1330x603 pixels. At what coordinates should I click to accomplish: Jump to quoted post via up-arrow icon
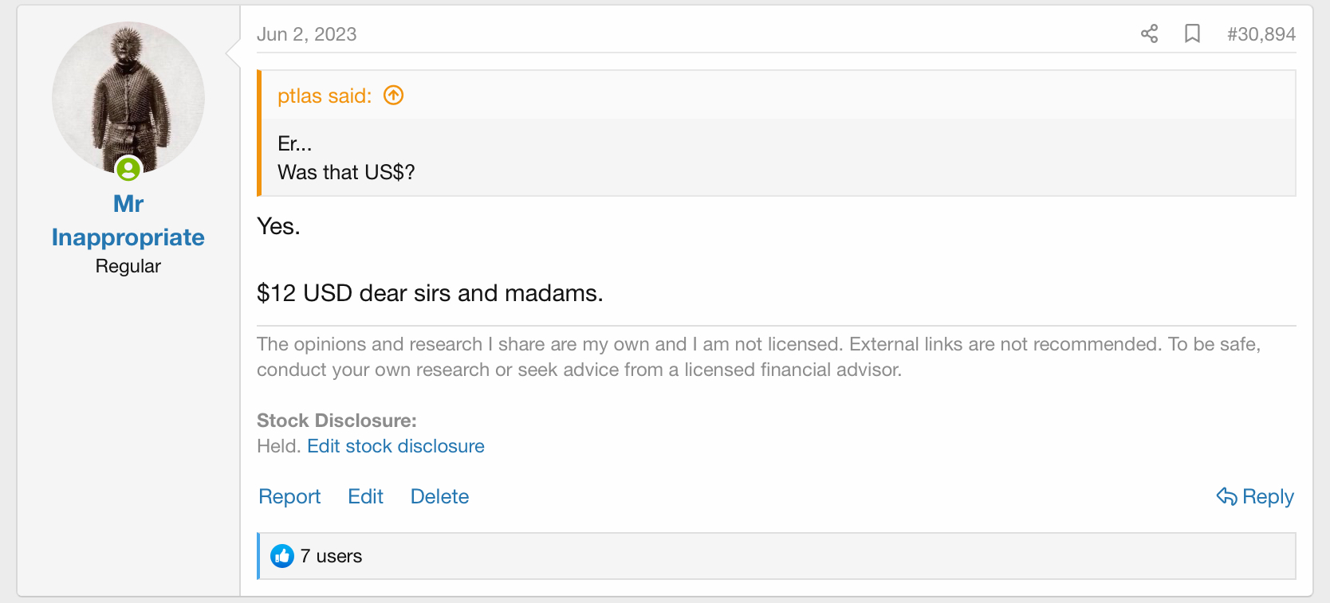tap(393, 96)
